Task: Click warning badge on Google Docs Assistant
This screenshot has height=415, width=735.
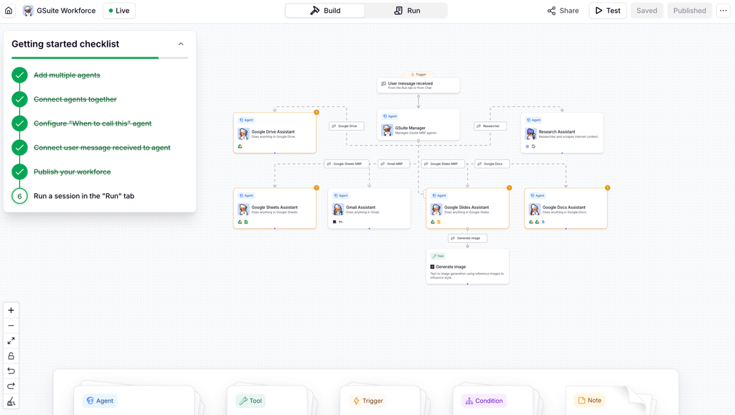Action: pyautogui.click(x=607, y=188)
